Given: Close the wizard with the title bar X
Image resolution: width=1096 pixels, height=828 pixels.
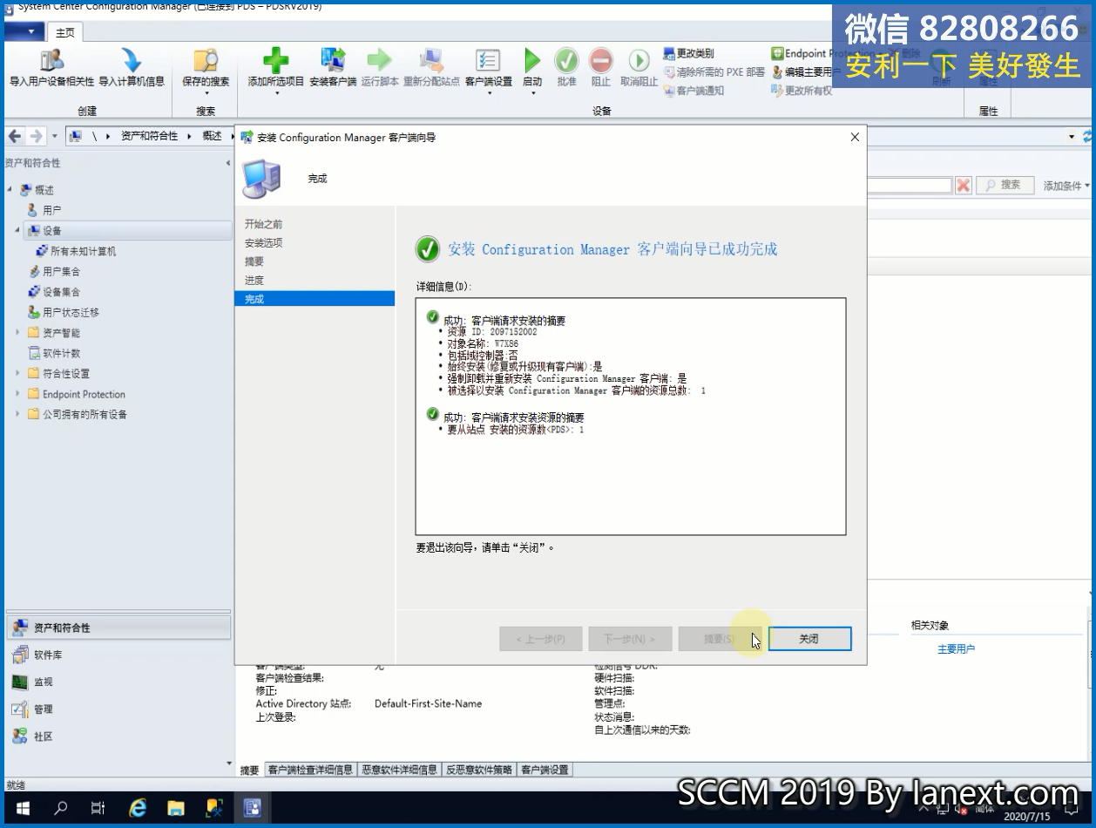Looking at the screenshot, I should click(x=855, y=137).
